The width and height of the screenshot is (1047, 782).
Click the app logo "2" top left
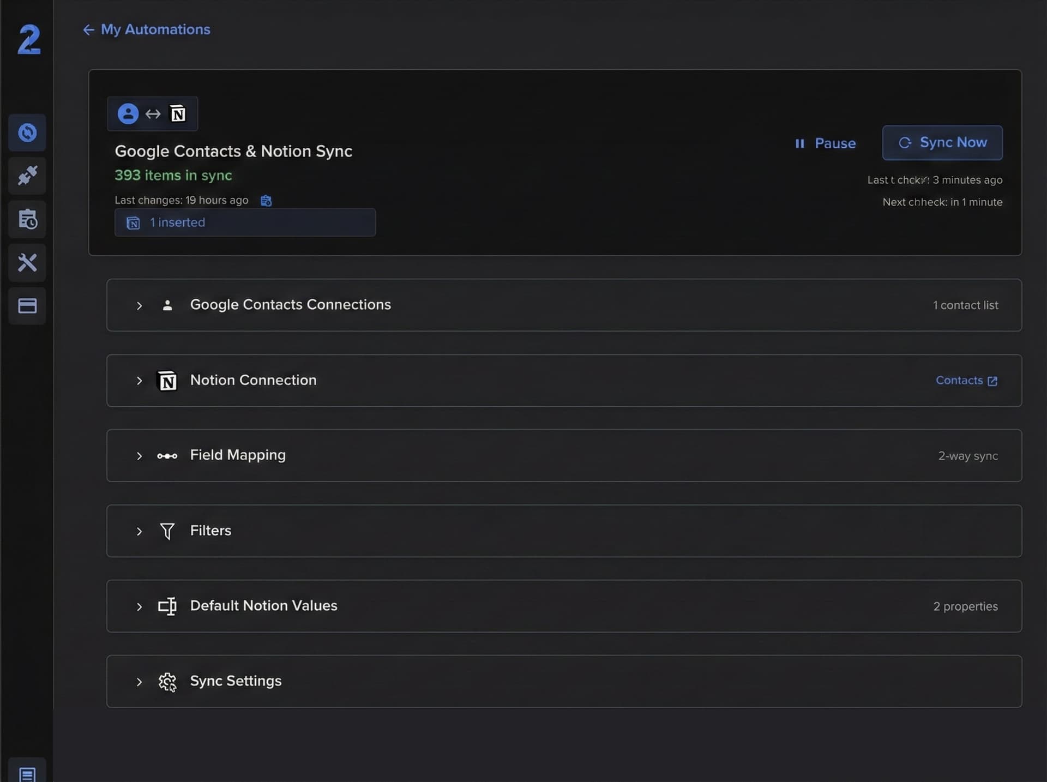(28, 39)
